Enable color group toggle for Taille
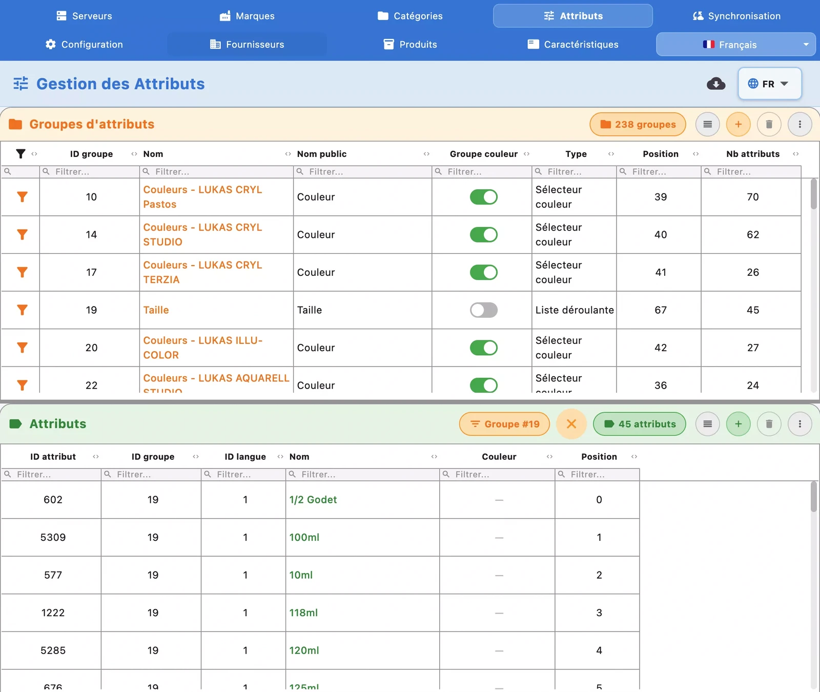Image resolution: width=820 pixels, height=692 pixels. tap(483, 310)
